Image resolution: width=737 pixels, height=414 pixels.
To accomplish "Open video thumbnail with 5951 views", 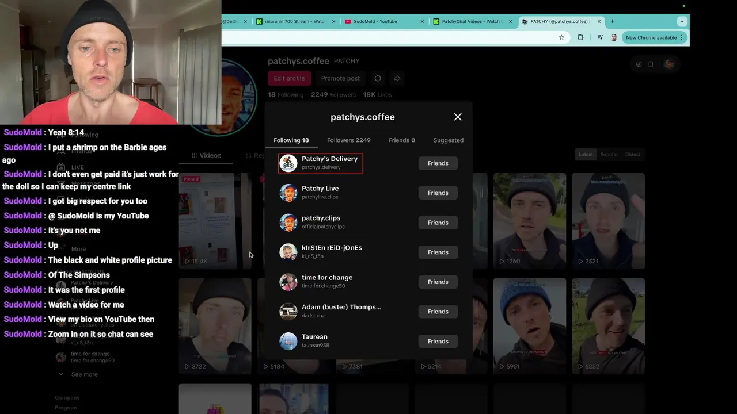I will pyautogui.click(x=529, y=326).
